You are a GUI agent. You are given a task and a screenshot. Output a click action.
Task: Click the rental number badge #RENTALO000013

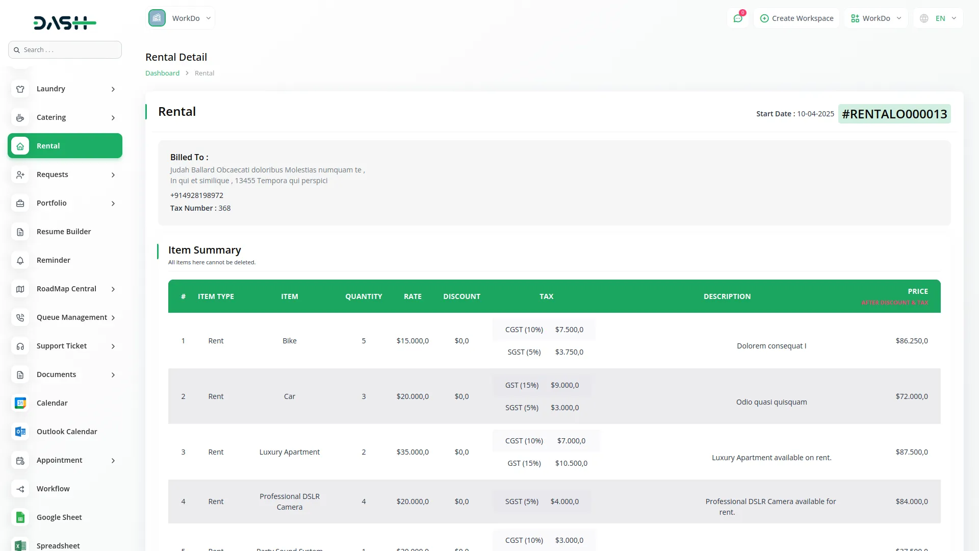(894, 114)
